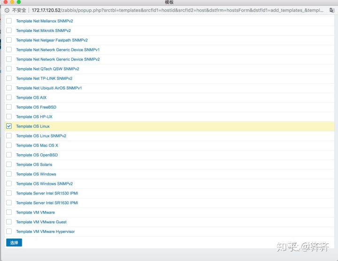338x261 pixels.
Task: Check Network Generic Device SNMPv1 checkbox
Action: click(9, 50)
